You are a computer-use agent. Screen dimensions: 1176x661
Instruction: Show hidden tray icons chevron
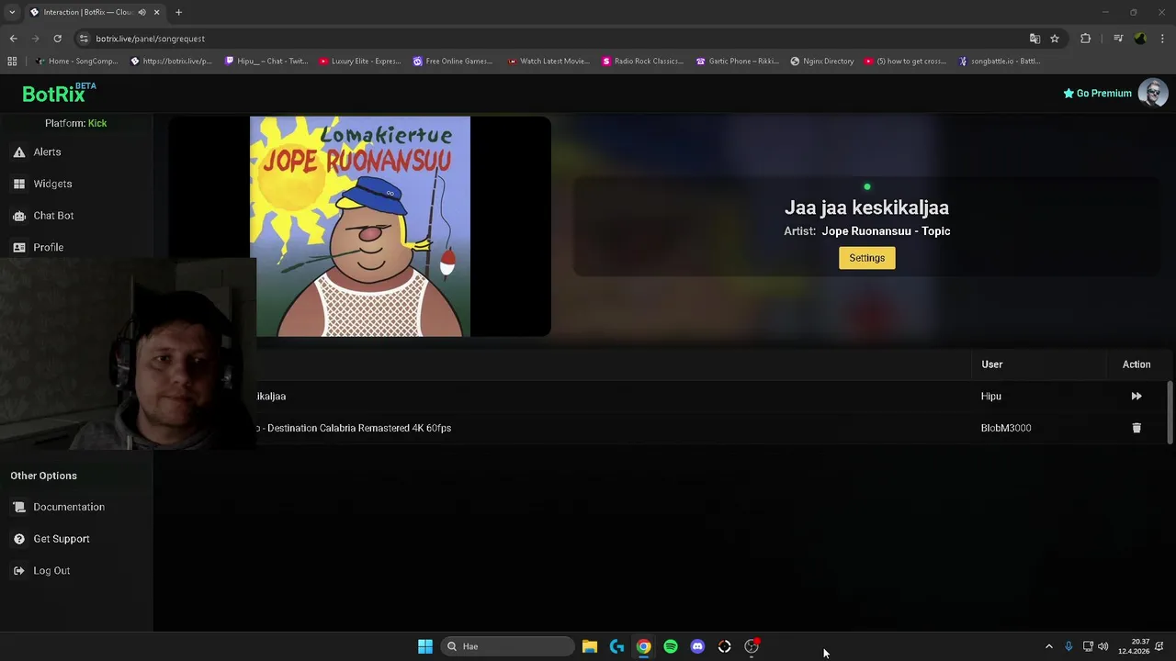coord(1049,646)
